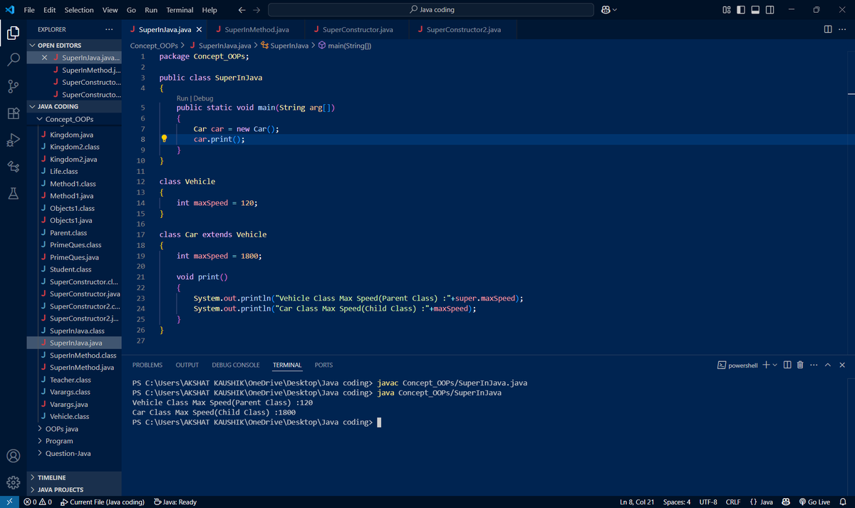Kill the terminal with trash icon

(799, 365)
